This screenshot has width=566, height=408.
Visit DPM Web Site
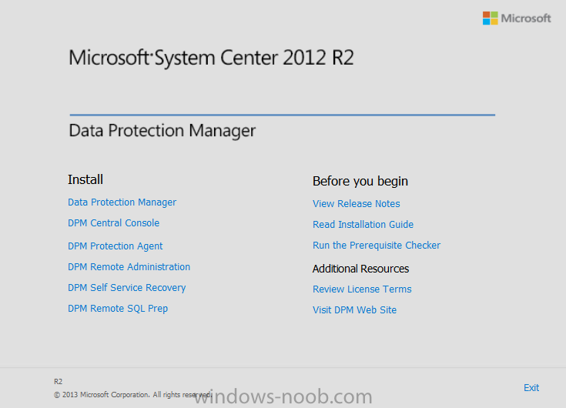tap(354, 310)
